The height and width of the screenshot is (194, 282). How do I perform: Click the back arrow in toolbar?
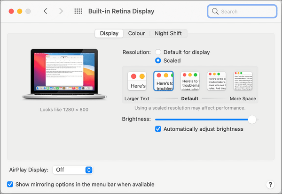pos(45,11)
